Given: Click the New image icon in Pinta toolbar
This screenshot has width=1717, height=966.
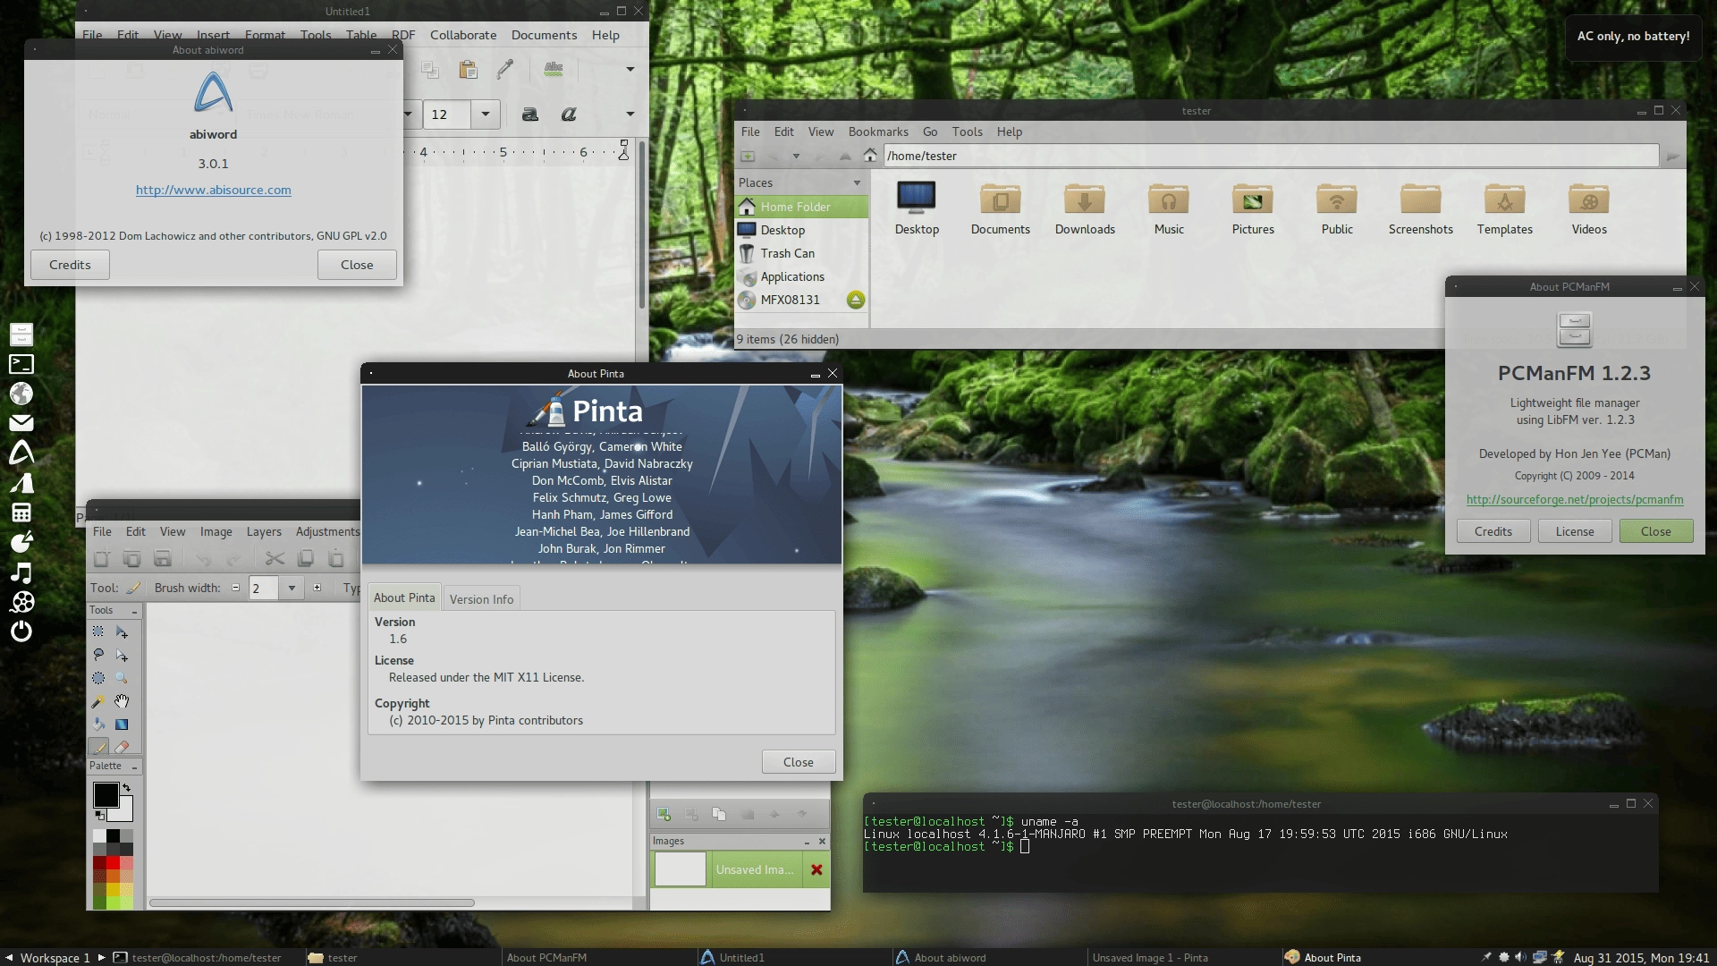Looking at the screenshot, I should pos(101,559).
